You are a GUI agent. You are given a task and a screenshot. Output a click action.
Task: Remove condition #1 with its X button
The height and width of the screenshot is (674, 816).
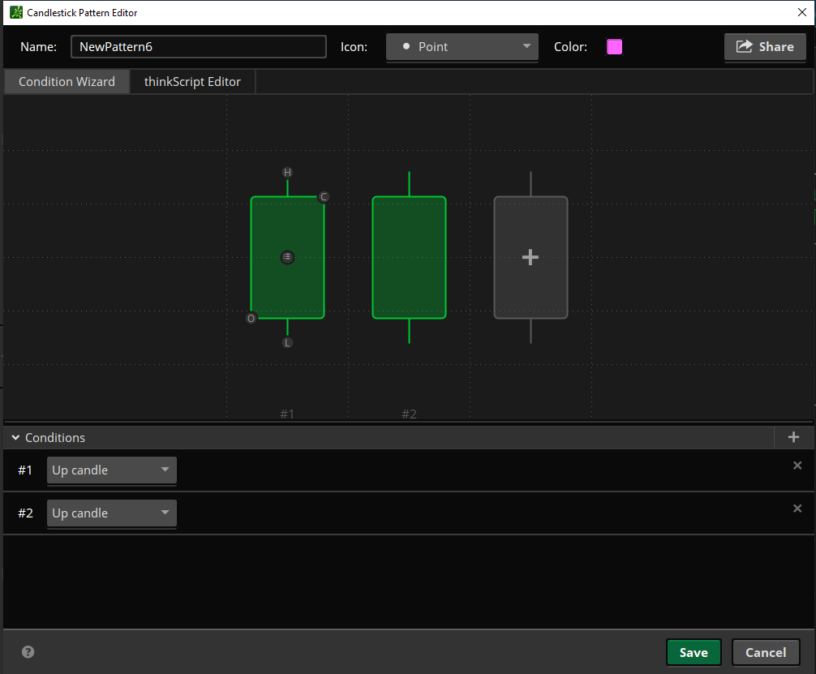[x=797, y=466]
